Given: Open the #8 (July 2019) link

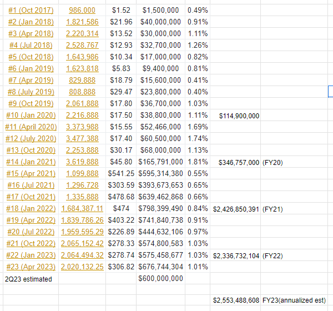Looking at the screenshot, I should pos(31,92).
